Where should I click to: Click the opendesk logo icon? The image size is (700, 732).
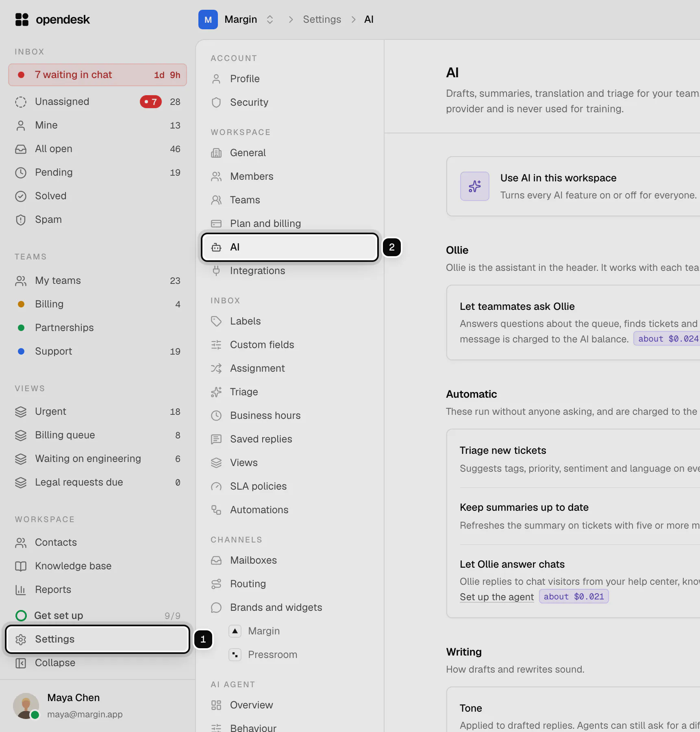point(22,20)
